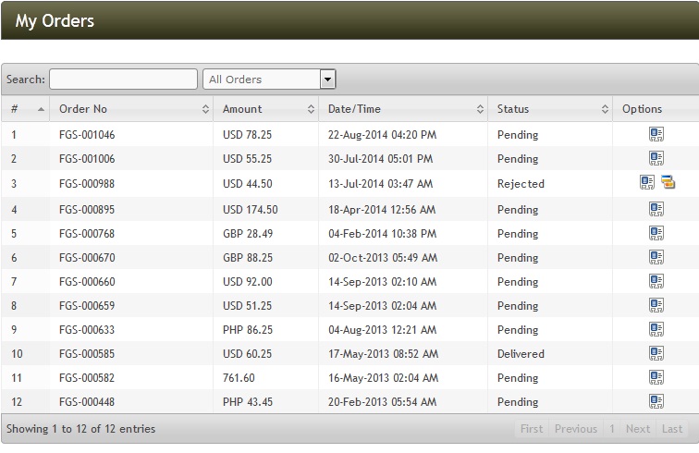Open details icon for order FGS-000448
The image size is (699, 453).
pyautogui.click(x=656, y=401)
